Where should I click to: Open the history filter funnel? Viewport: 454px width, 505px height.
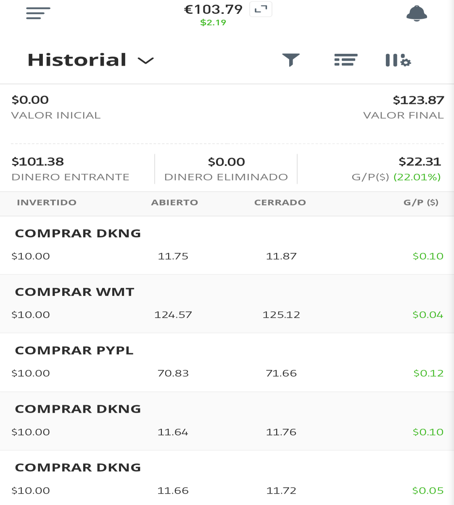[x=291, y=60]
